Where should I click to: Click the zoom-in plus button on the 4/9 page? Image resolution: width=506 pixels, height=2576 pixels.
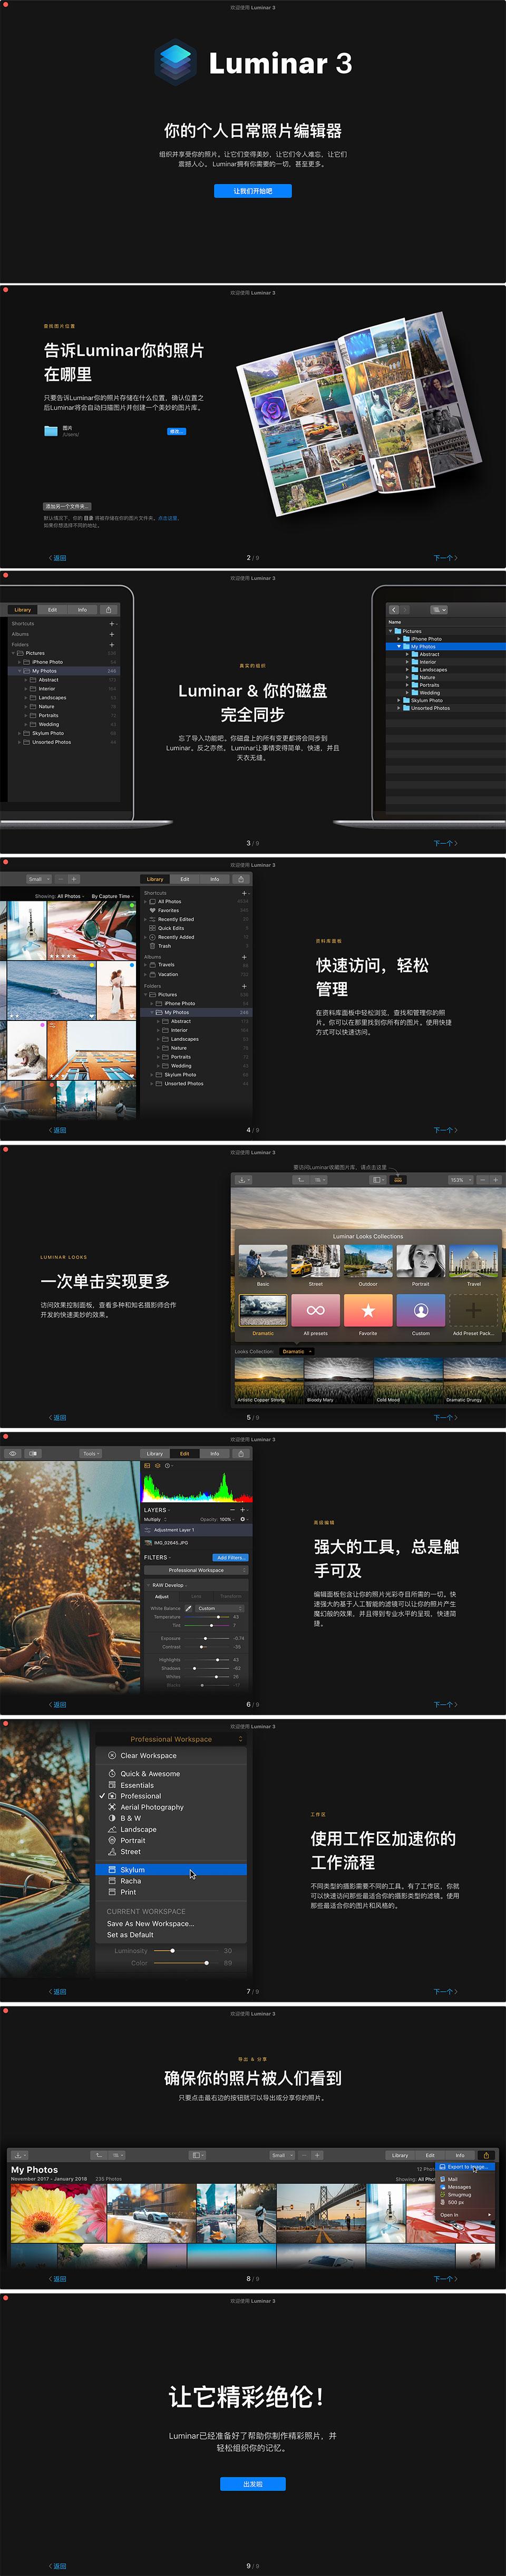point(74,879)
